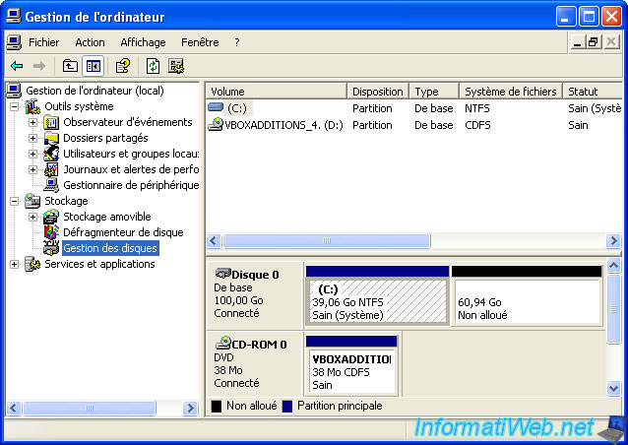Click the Stockage amovible icon
628x445 pixels.
click(x=51, y=217)
